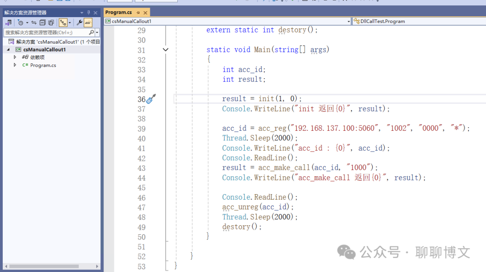Toggle preview selected items button

click(88, 22)
